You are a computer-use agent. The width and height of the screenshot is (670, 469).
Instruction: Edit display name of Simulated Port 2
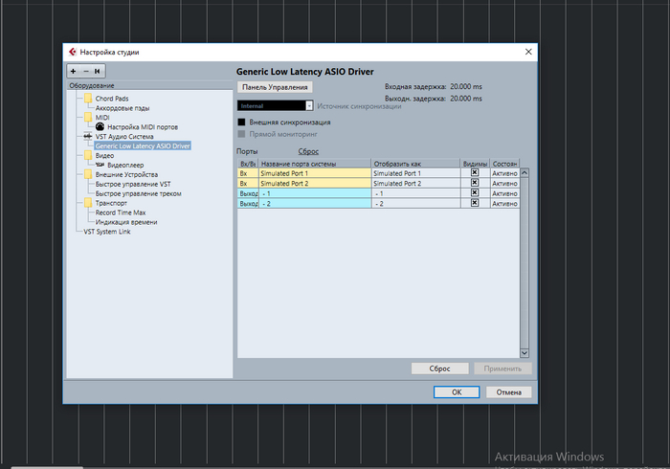pyautogui.click(x=415, y=183)
